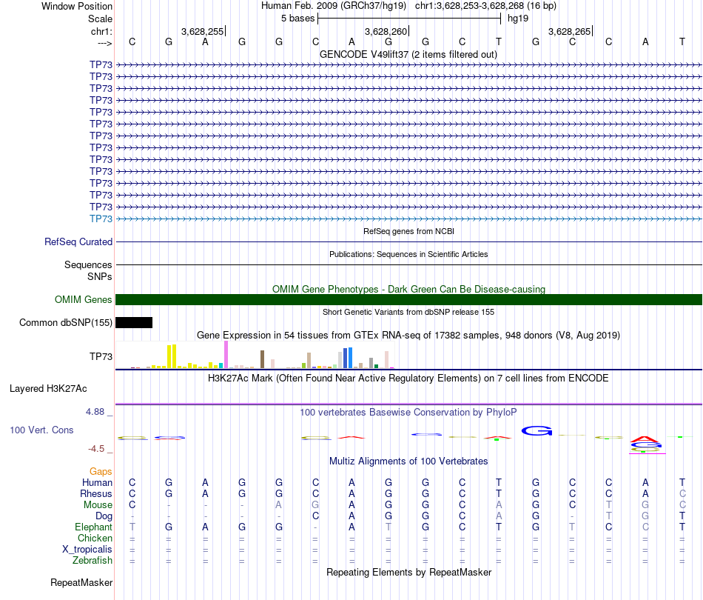Open the 100 Vert. Cons track label

tap(41, 430)
